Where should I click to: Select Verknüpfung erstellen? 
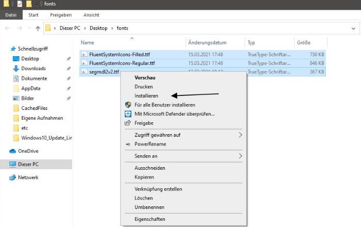[x=158, y=189]
